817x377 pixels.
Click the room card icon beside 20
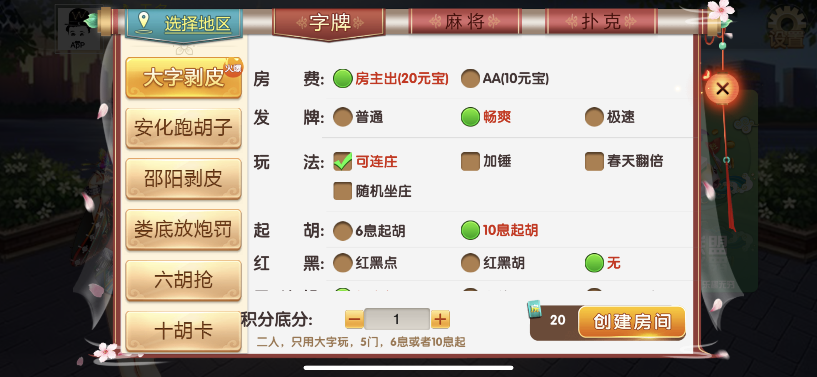click(534, 309)
